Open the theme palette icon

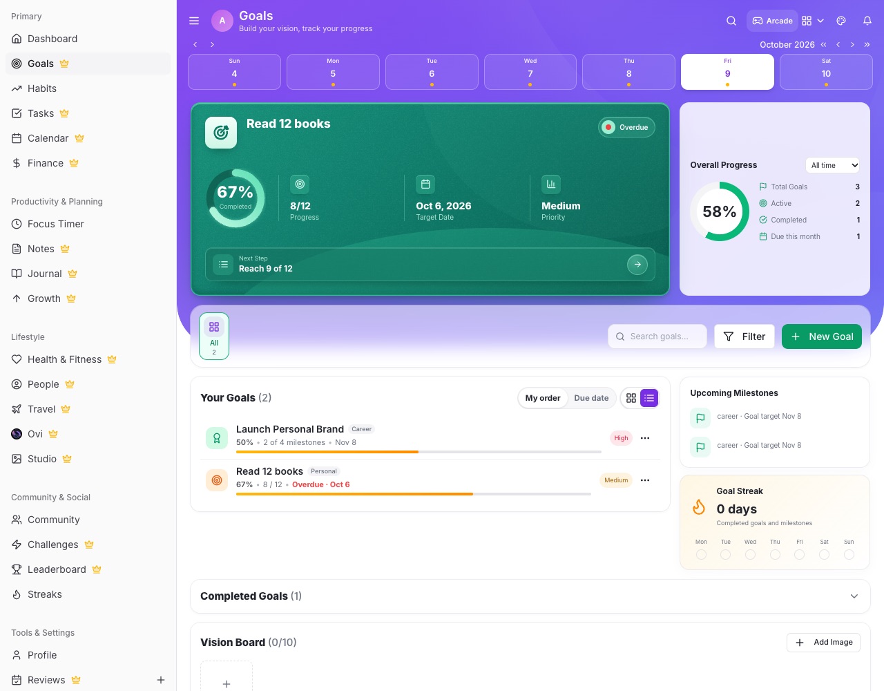coord(841,21)
